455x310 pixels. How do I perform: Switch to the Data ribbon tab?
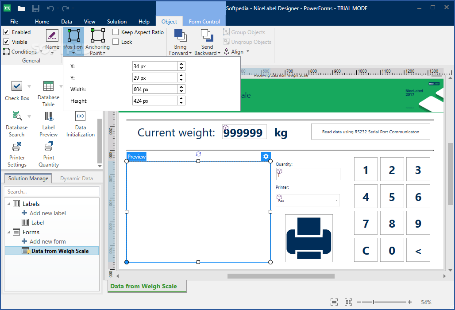[66, 22]
